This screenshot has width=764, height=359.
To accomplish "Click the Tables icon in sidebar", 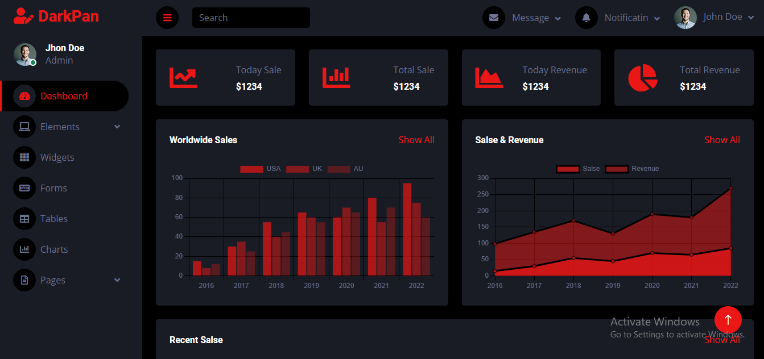I will [24, 219].
